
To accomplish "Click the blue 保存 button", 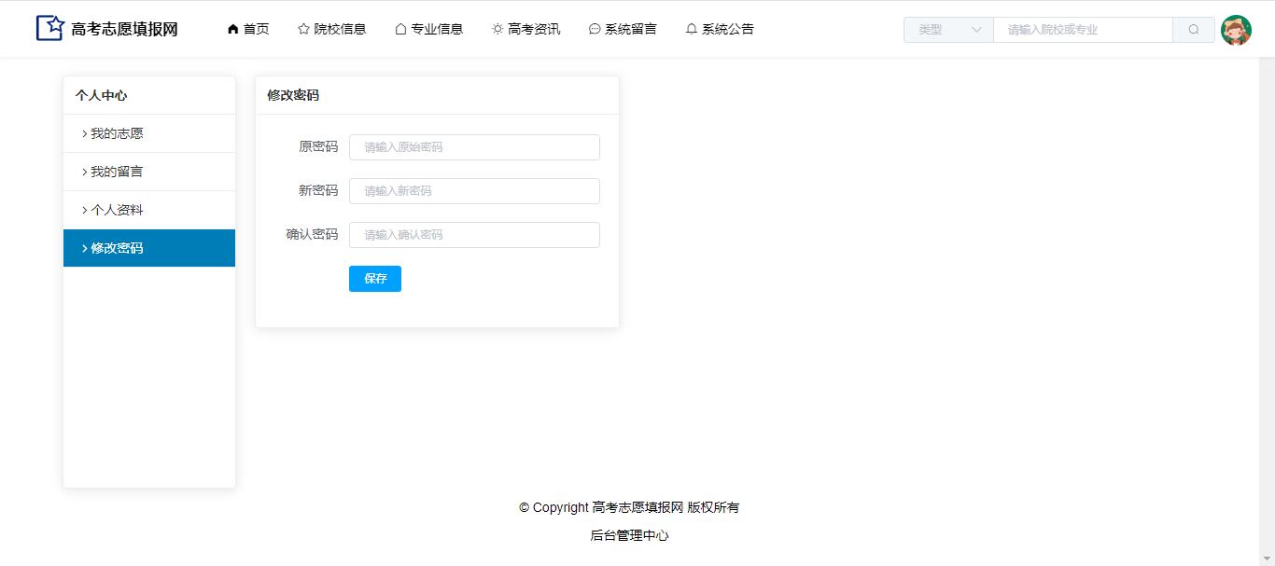I will pos(375,279).
